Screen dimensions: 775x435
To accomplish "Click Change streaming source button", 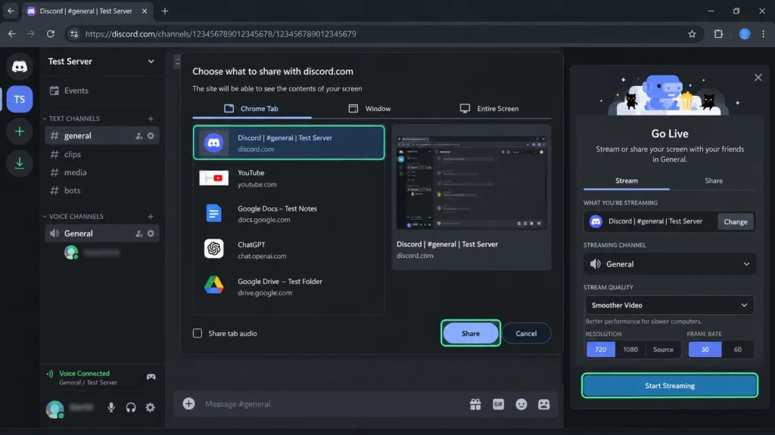I will (x=736, y=221).
